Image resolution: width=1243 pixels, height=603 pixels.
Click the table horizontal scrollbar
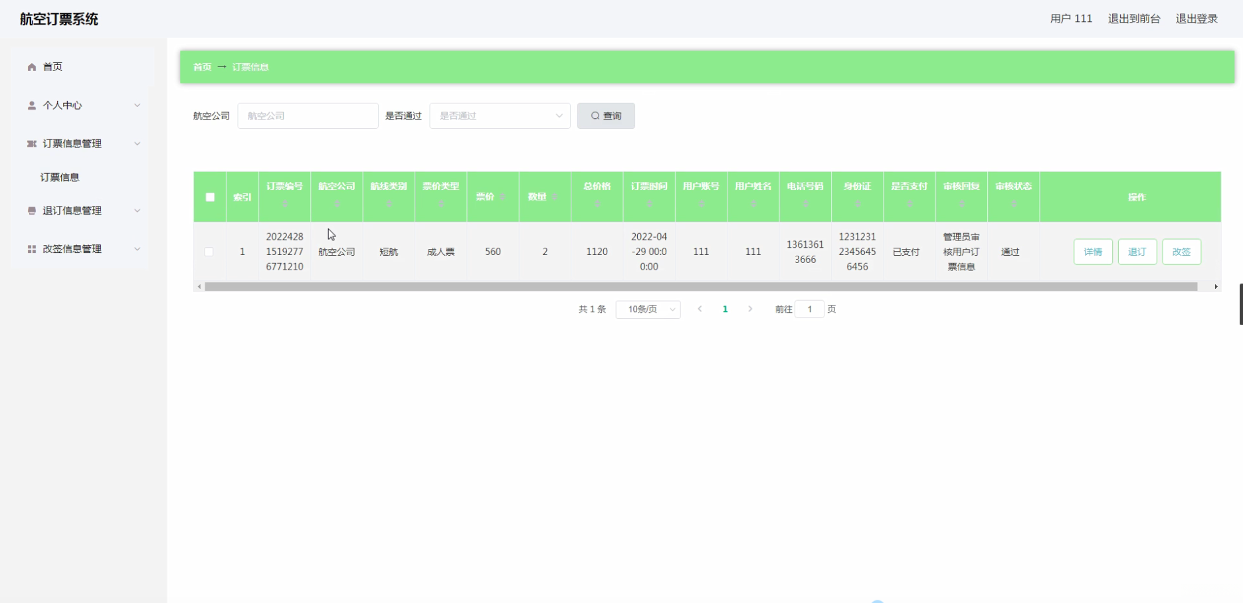pos(701,287)
